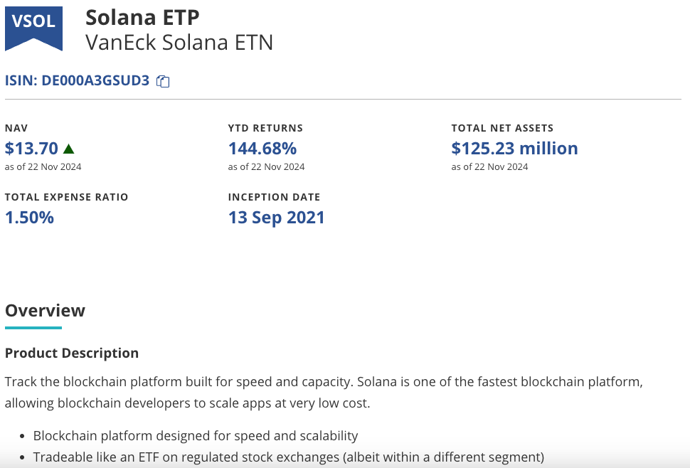Image resolution: width=690 pixels, height=468 pixels.
Task: Open the Overview section heading
Action: point(45,311)
